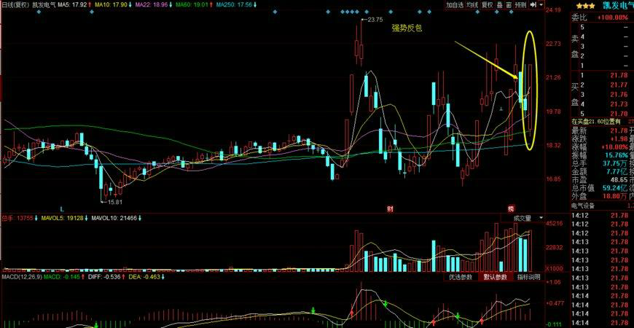Click the 窗 window layout button
The image size is (634, 328).
point(508,5)
